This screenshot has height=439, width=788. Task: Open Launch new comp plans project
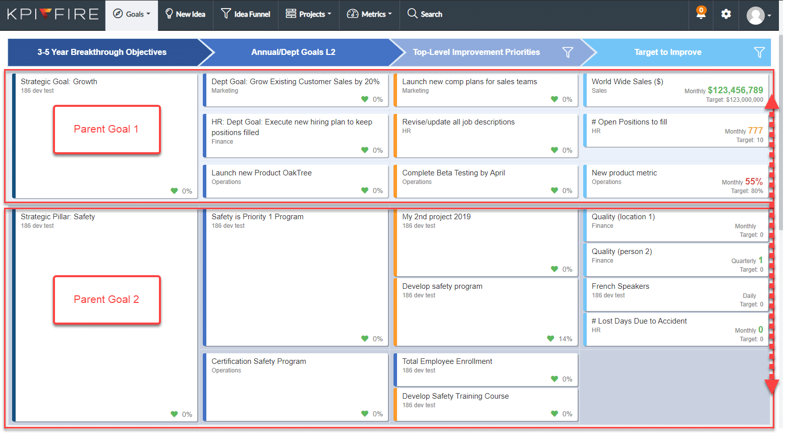(x=486, y=90)
